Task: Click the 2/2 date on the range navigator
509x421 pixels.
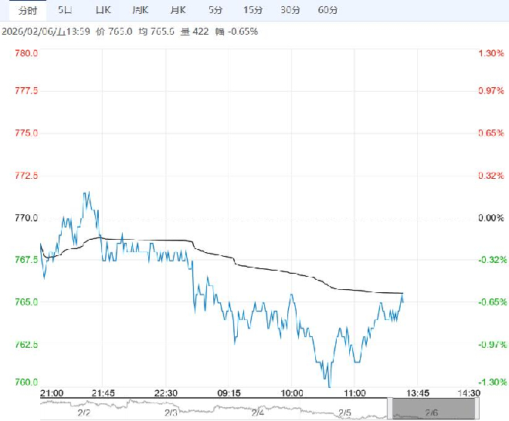Action: point(85,413)
